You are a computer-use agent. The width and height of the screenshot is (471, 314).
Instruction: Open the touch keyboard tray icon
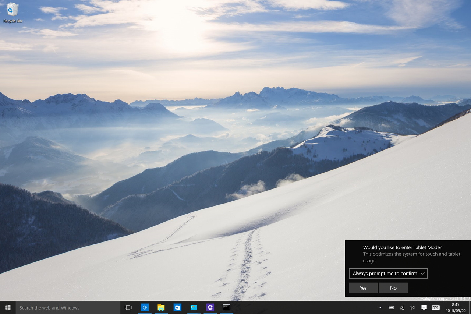pos(436,307)
